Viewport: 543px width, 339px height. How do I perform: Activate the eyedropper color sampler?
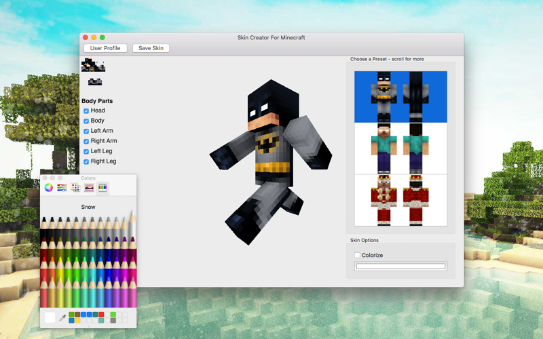click(x=62, y=317)
